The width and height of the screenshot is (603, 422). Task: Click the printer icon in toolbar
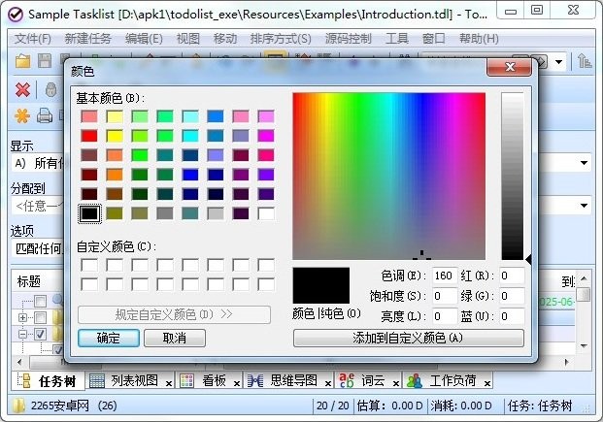(44, 116)
